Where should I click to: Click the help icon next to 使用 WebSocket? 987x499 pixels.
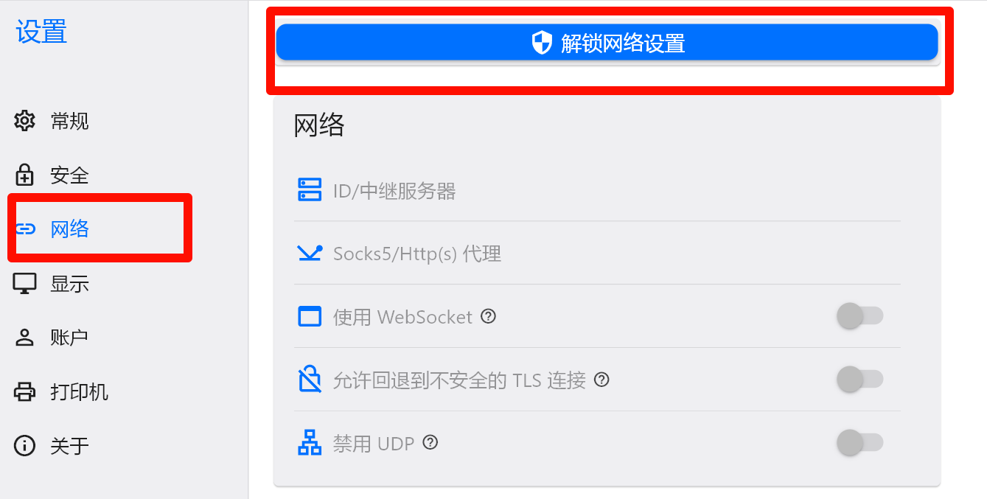[x=488, y=316]
